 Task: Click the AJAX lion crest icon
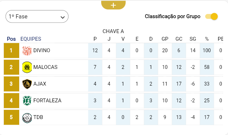[x=27, y=84]
